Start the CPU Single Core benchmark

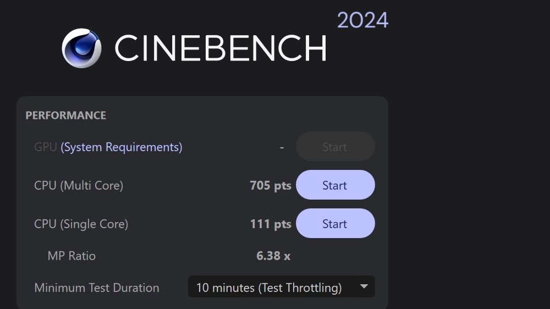coord(335,224)
